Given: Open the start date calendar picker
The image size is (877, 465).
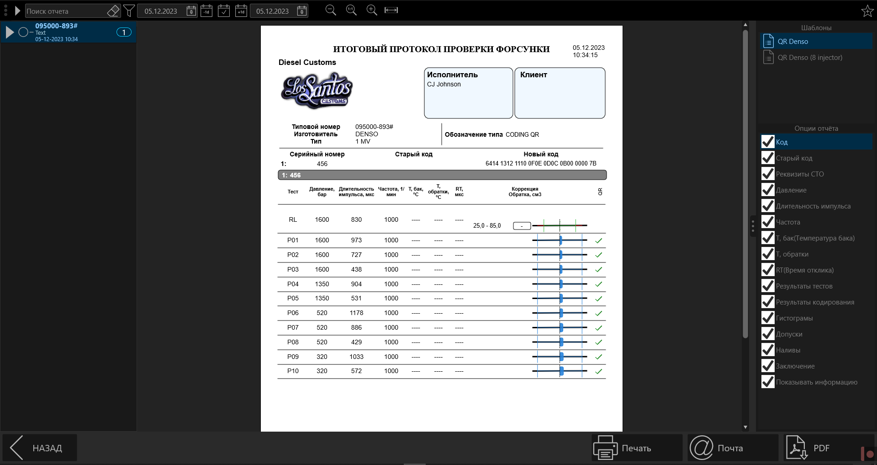Looking at the screenshot, I should tap(191, 11).
